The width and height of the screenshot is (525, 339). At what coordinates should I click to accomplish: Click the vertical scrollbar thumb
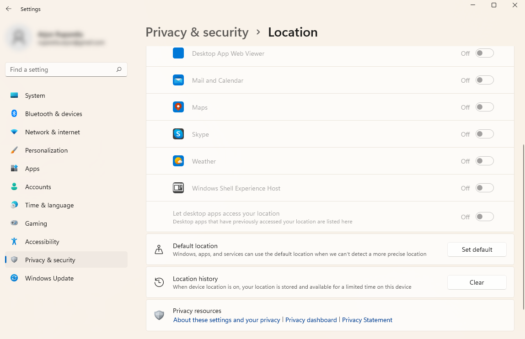[523, 226]
